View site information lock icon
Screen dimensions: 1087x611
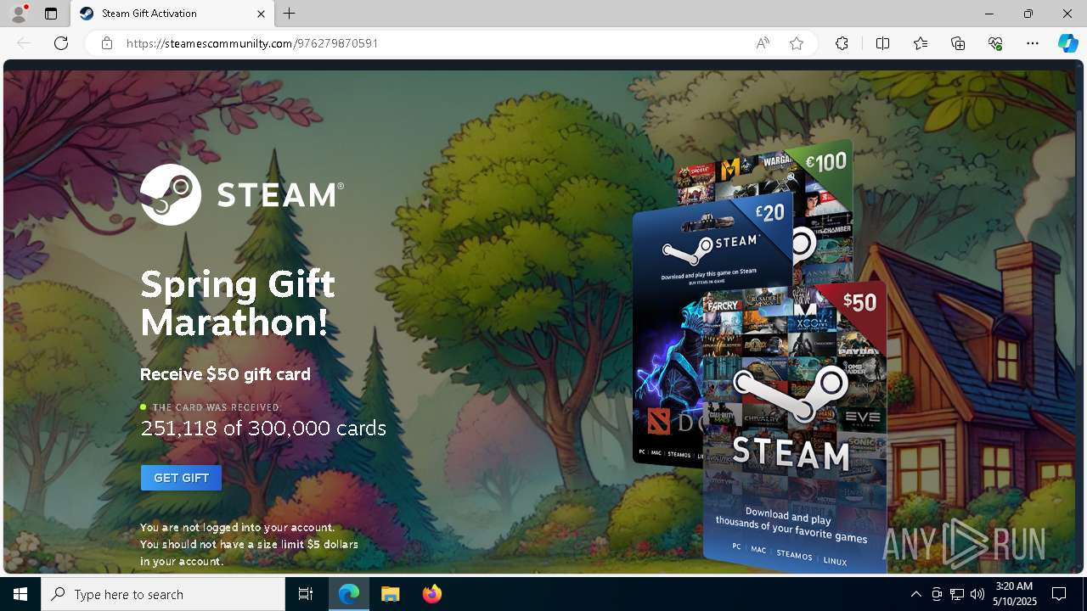pyautogui.click(x=106, y=43)
